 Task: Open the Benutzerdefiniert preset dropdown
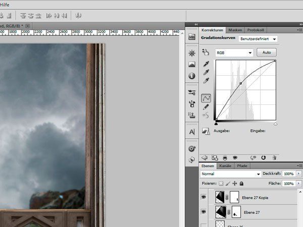coord(258,39)
